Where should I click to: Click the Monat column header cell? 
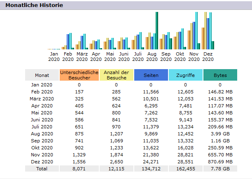[42, 75]
